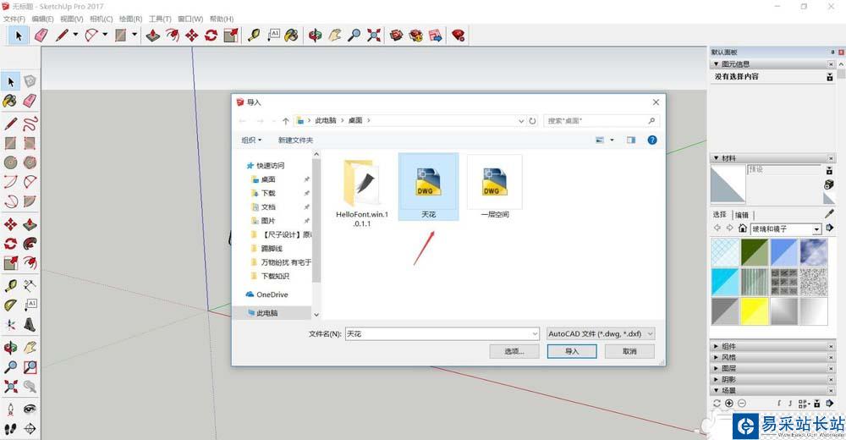Viewport: 846px width, 440px height.
Task: Open the materials library dropdown
Action: click(817, 229)
